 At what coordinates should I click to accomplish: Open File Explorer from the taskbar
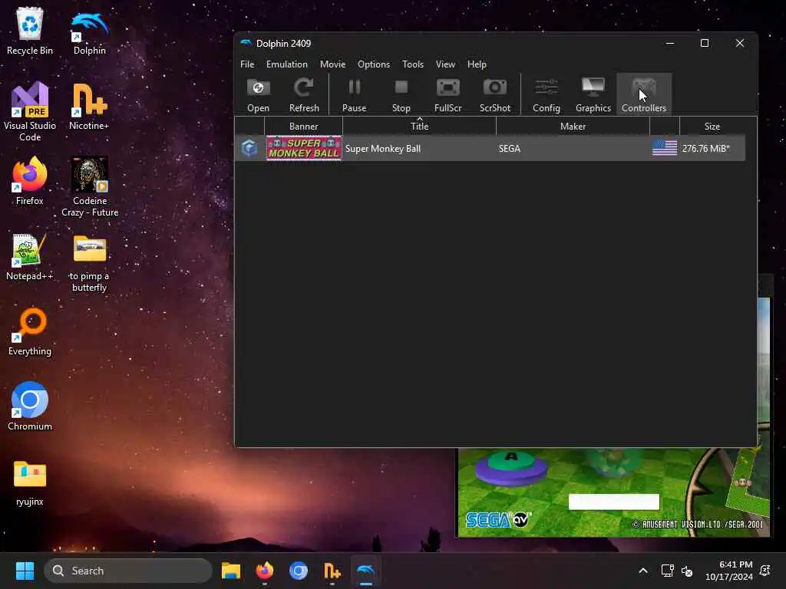pos(230,571)
